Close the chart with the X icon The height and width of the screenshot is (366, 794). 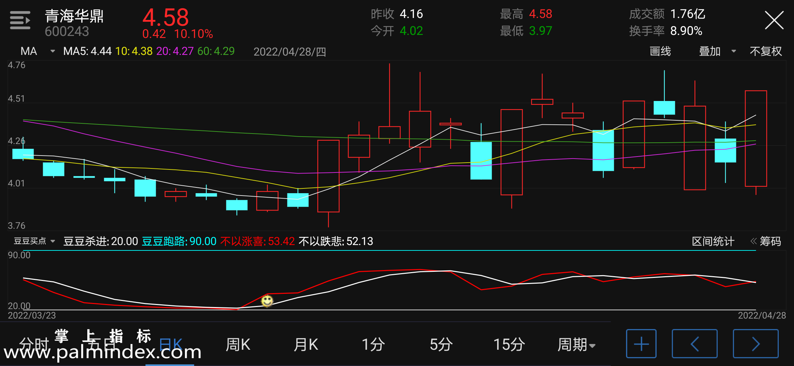tap(774, 20)
